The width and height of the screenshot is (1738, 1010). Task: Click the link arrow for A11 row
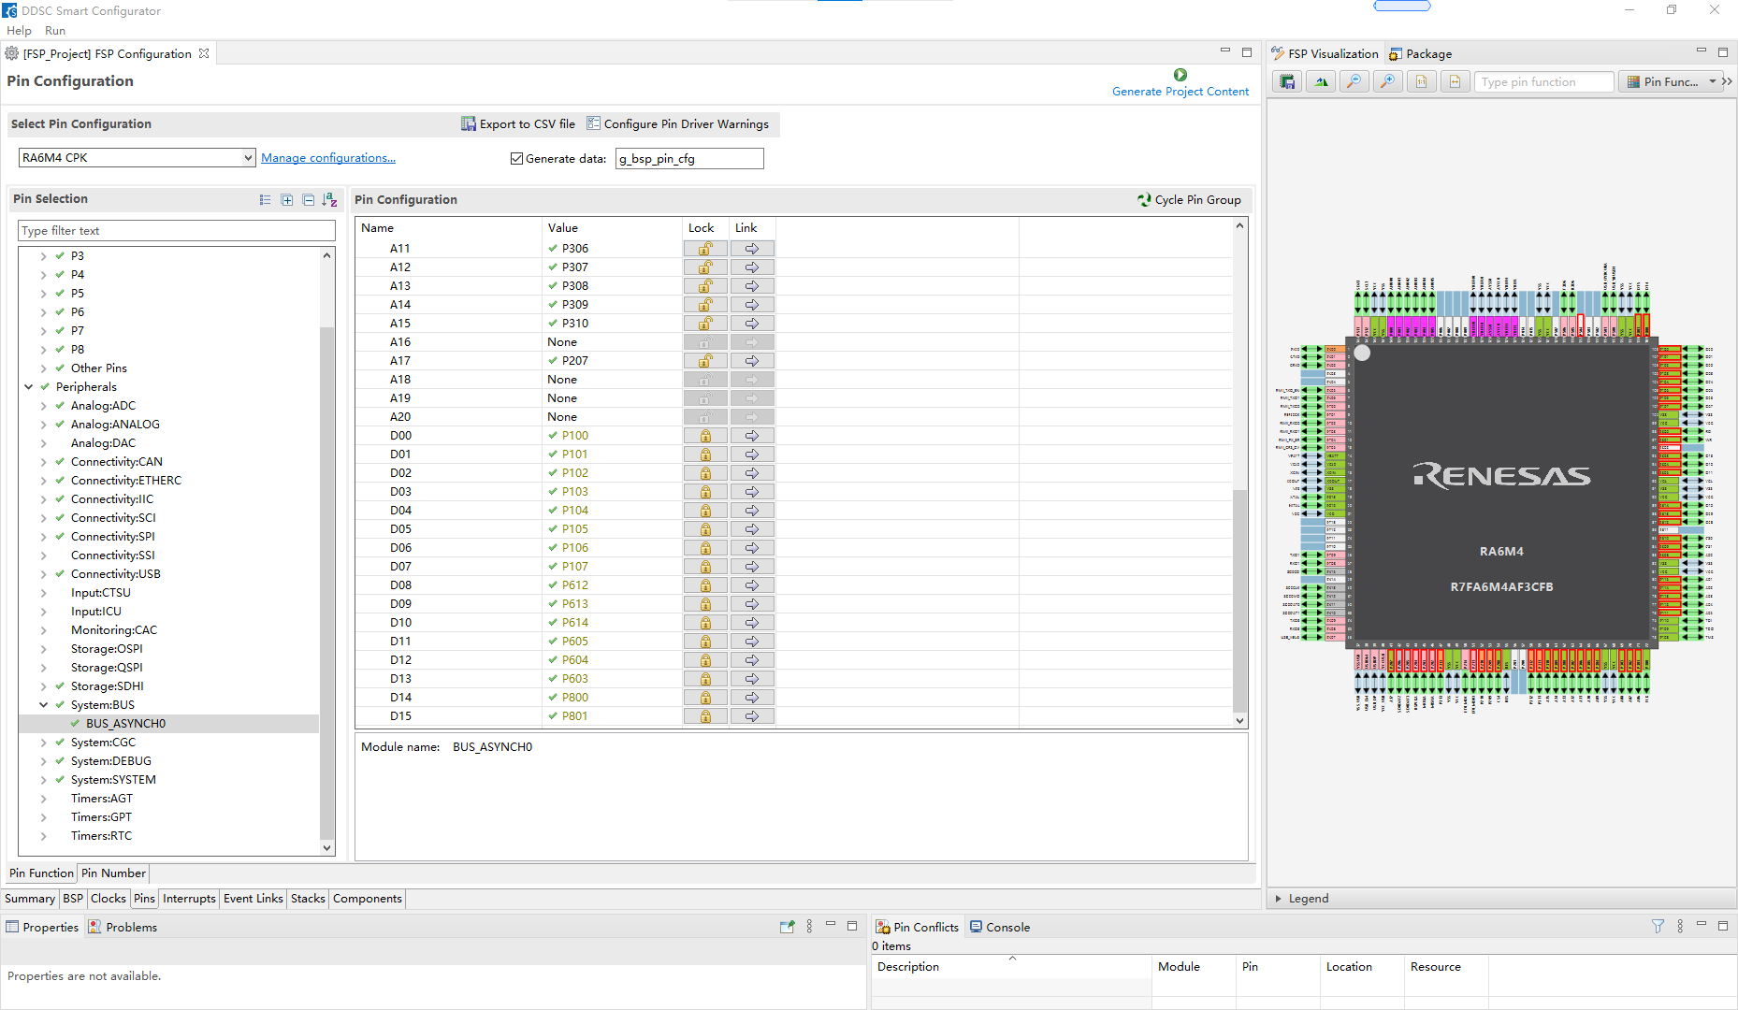pyautogui.click(x=752, y=249)
